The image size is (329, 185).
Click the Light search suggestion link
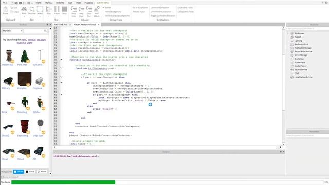pos(30,43)
